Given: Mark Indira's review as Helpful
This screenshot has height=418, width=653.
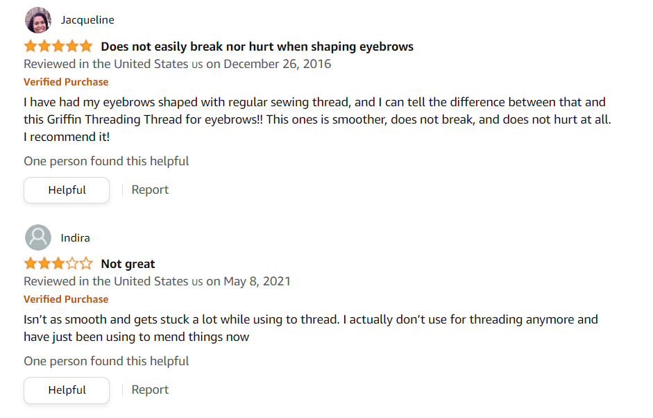Looking at the screenshot, I should pos(67,390).
